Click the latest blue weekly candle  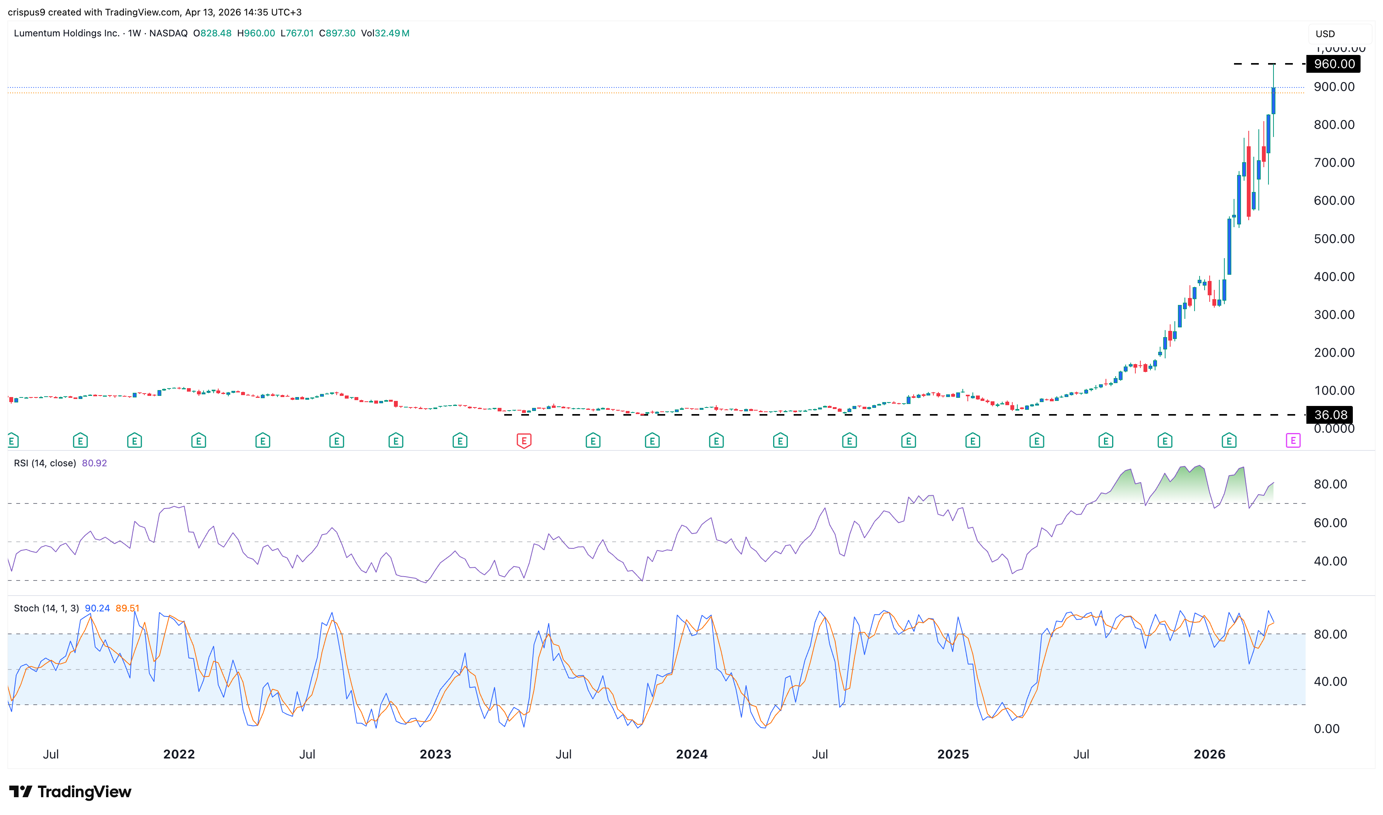[x=1273, y=101]
